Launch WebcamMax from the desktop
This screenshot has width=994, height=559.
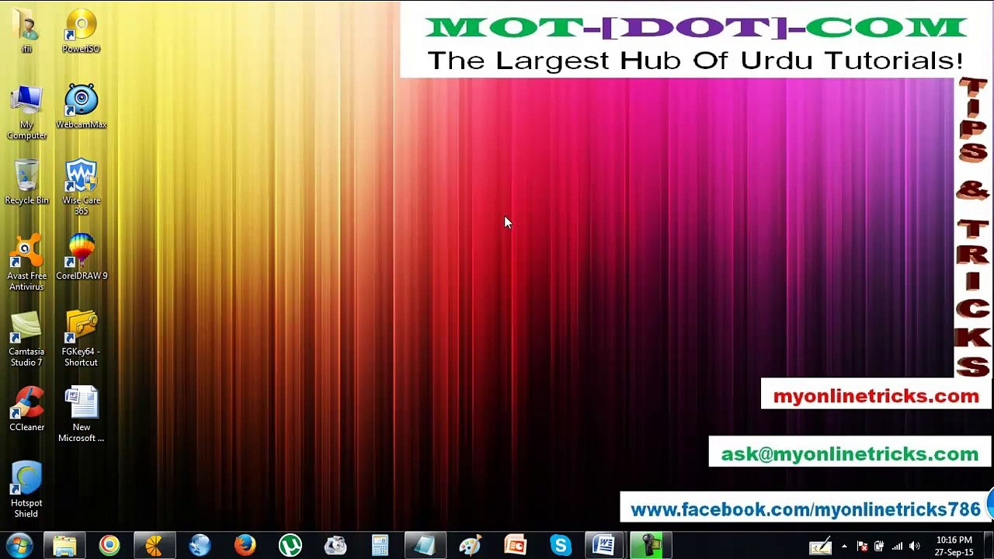(x=81, y=107)
